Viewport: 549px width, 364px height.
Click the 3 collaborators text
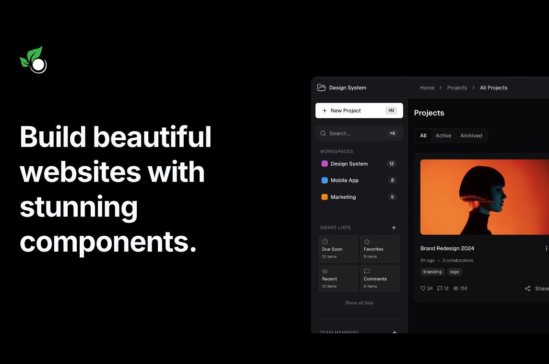(x=458, y=260)
